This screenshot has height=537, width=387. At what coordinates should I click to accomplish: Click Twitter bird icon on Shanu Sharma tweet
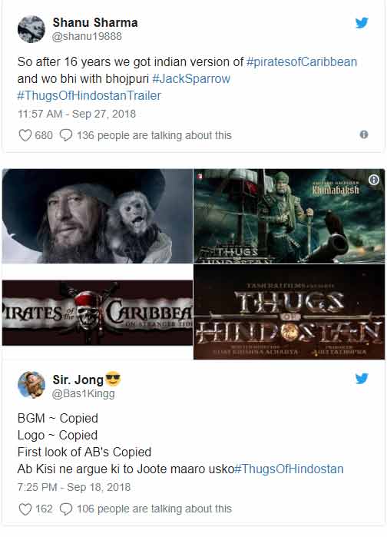point(362,23)
